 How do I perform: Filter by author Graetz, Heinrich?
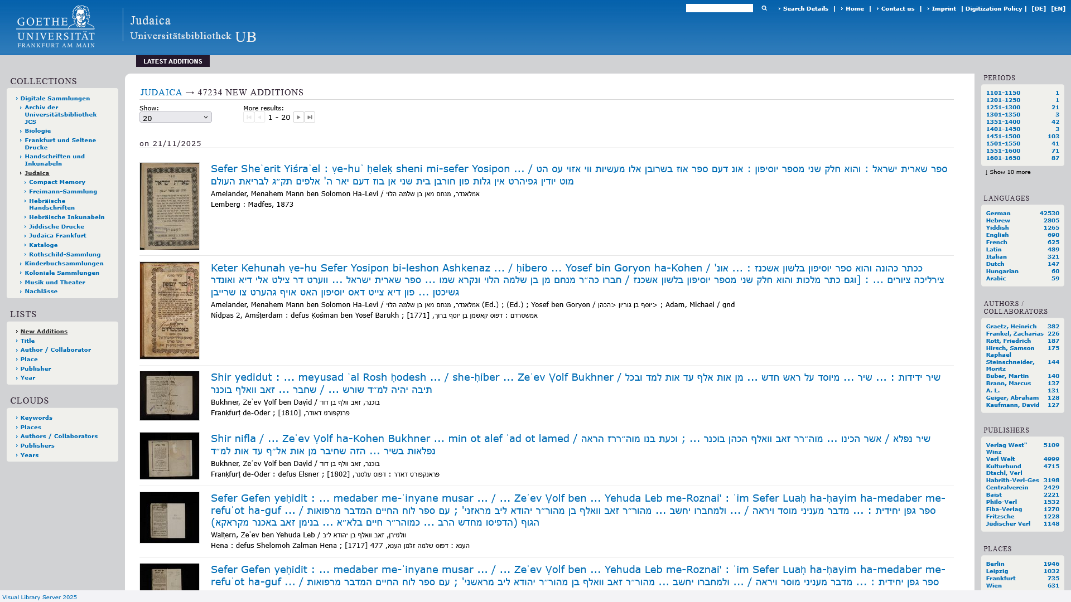[x=1011, y=326]
